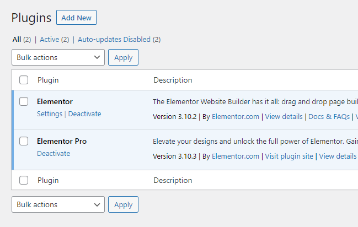The width and height of the screenshot is (358, 227).
Task: Select the Elementor Pro plugin name
Action: click(62, 141)
